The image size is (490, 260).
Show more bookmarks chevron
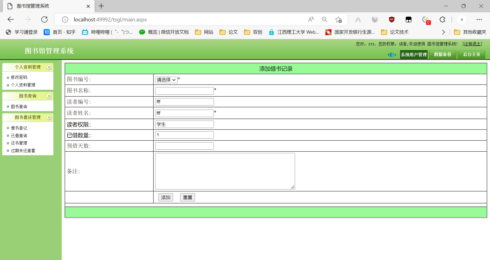443,32
